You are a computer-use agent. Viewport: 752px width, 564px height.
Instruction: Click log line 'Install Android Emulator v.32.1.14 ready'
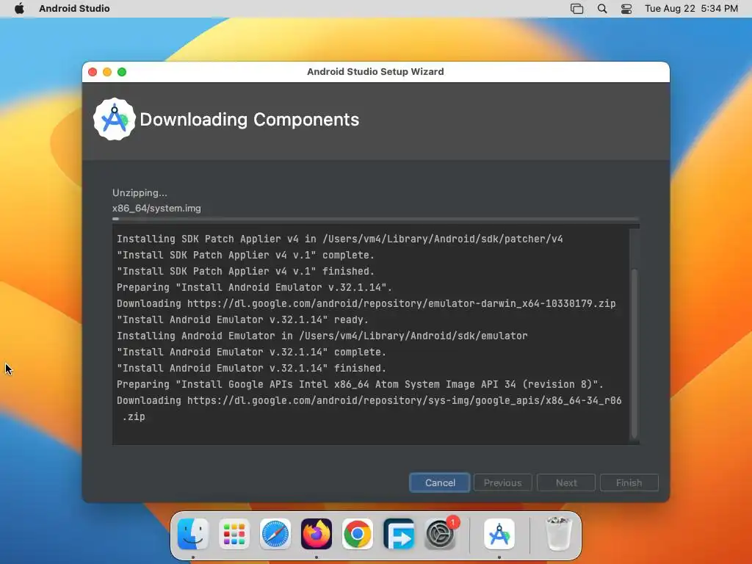coord(242,320)
